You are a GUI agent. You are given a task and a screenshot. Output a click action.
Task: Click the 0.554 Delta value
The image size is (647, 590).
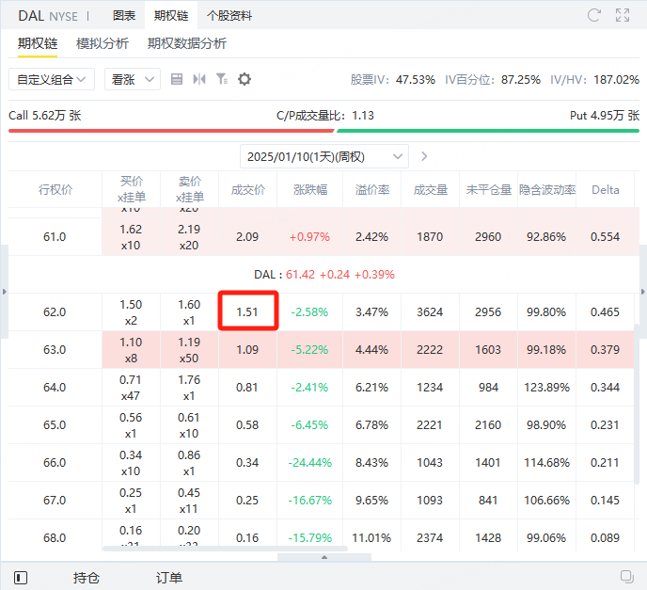(605, 236)
